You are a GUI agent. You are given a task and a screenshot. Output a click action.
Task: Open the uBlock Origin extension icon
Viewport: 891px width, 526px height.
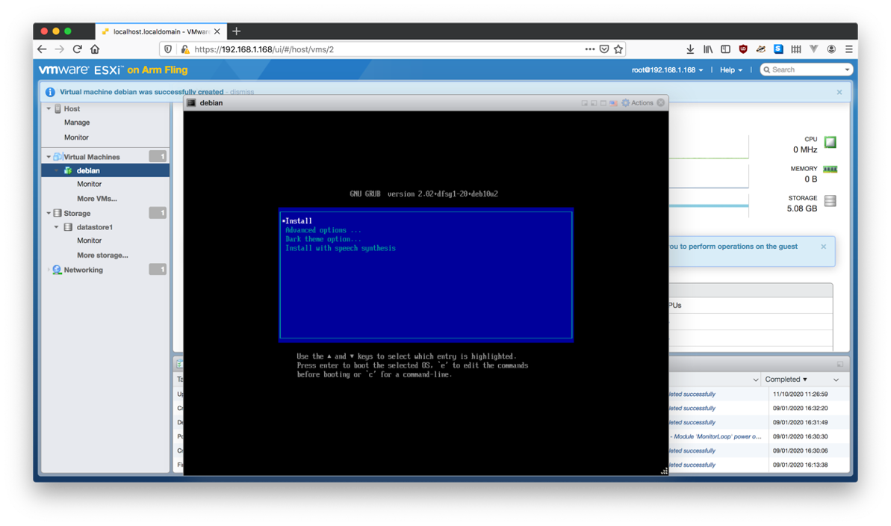coord(742,49)
